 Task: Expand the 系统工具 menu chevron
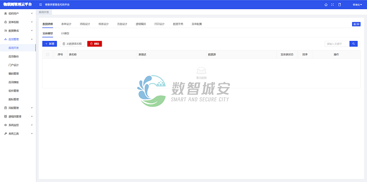[32, 134]
